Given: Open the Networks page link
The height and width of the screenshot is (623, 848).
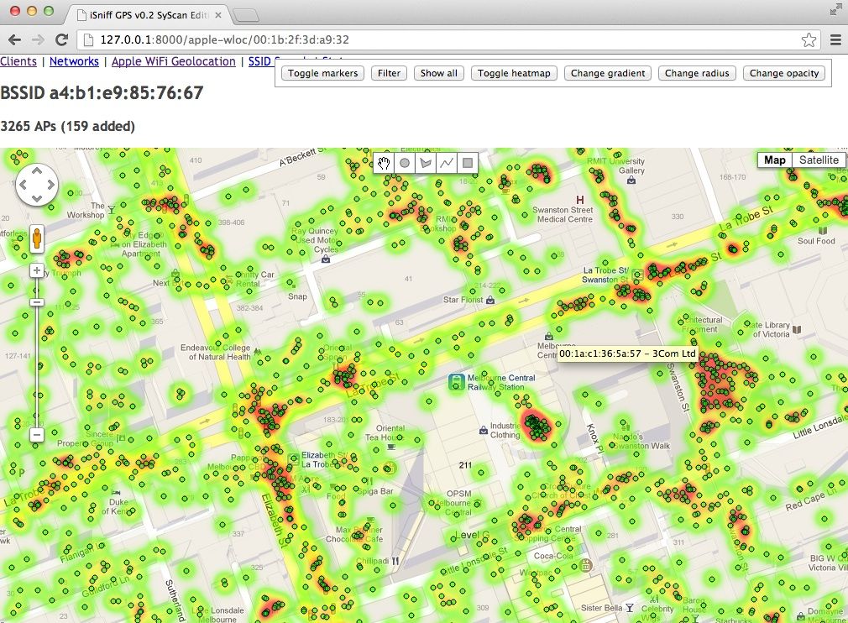Looking at the screenshot, I should 74,61.
